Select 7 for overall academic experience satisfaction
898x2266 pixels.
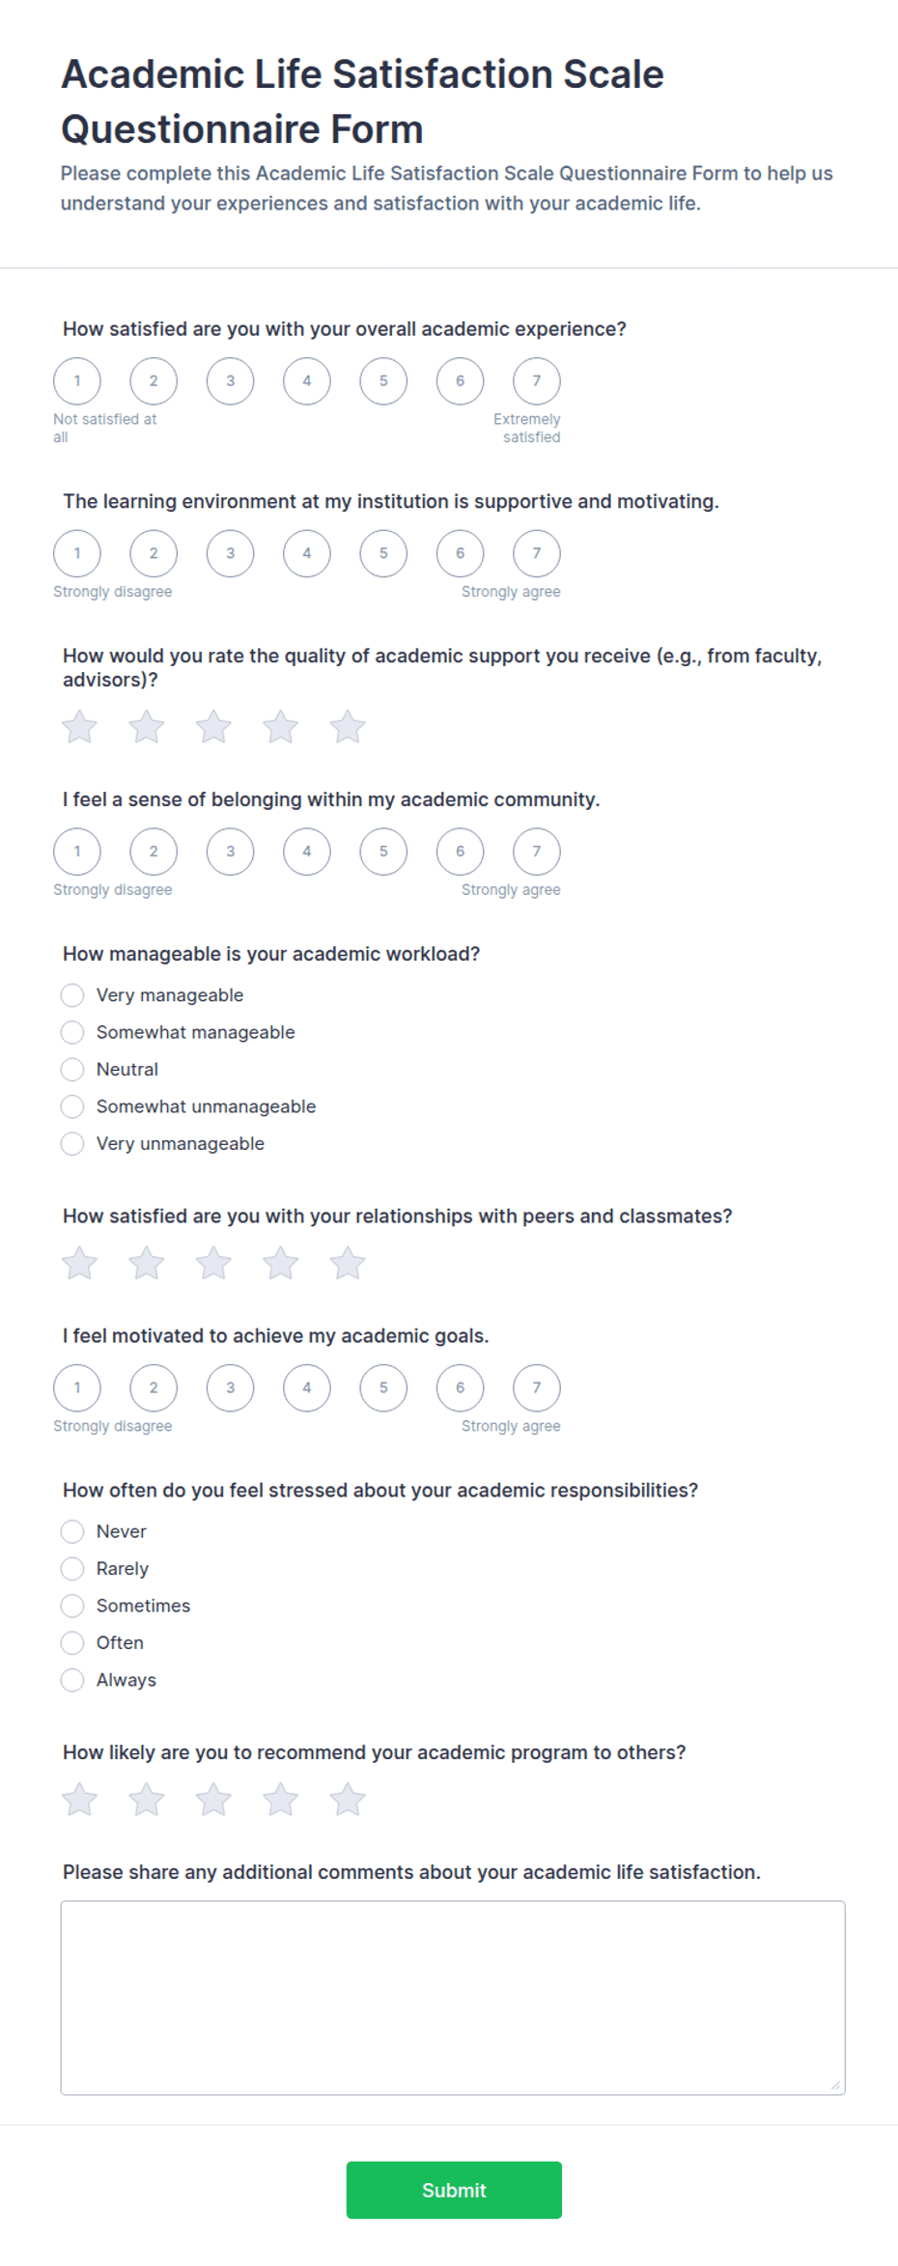537,380
